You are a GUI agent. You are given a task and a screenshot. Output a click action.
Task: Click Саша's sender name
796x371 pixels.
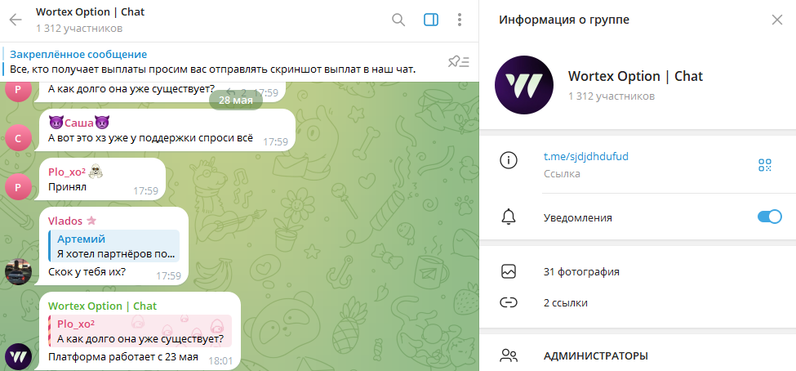79,123
